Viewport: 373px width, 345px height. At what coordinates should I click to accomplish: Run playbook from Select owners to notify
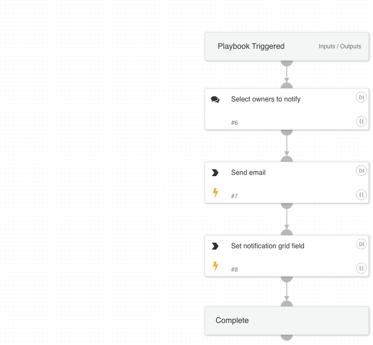(361, 97)
